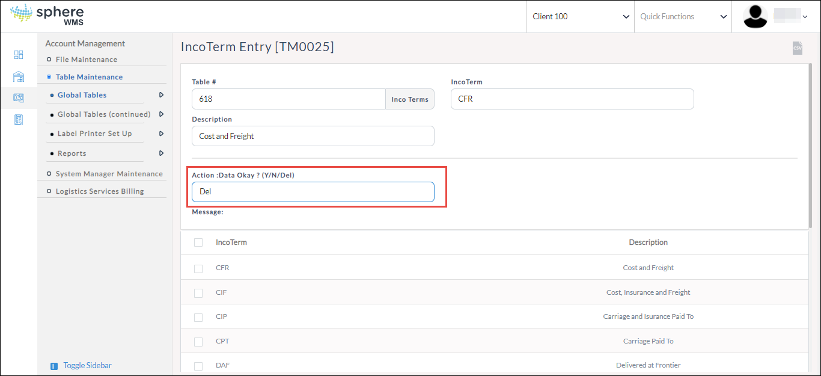Select the checkbox next to CPT
Viewport: 821px width, 376px height.
tap(198, 342)
